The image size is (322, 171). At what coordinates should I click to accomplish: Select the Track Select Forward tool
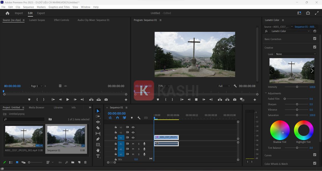[98, 116]
